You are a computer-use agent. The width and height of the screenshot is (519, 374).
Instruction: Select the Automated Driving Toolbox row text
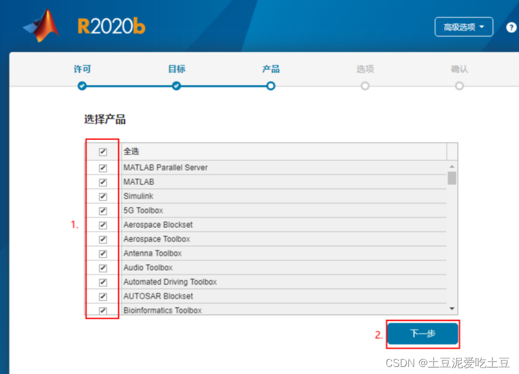(170, 282)
